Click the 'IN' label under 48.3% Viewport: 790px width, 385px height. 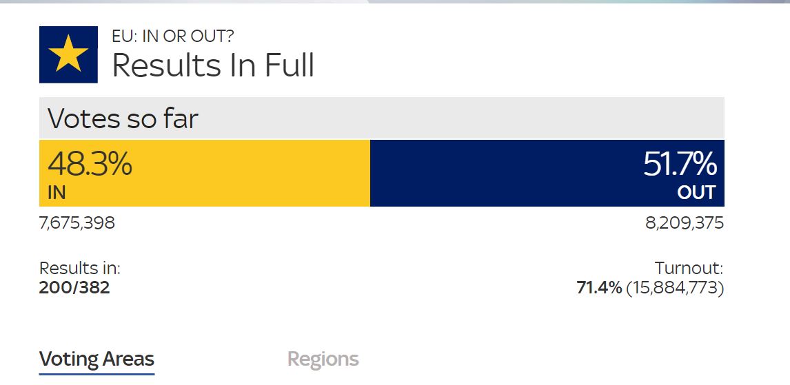click(57, 193)
